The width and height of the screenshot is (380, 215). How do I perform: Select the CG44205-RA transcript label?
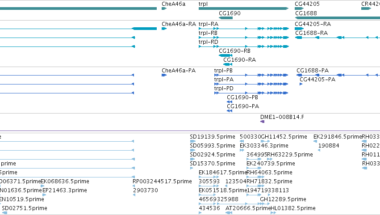tap(313, 24)
